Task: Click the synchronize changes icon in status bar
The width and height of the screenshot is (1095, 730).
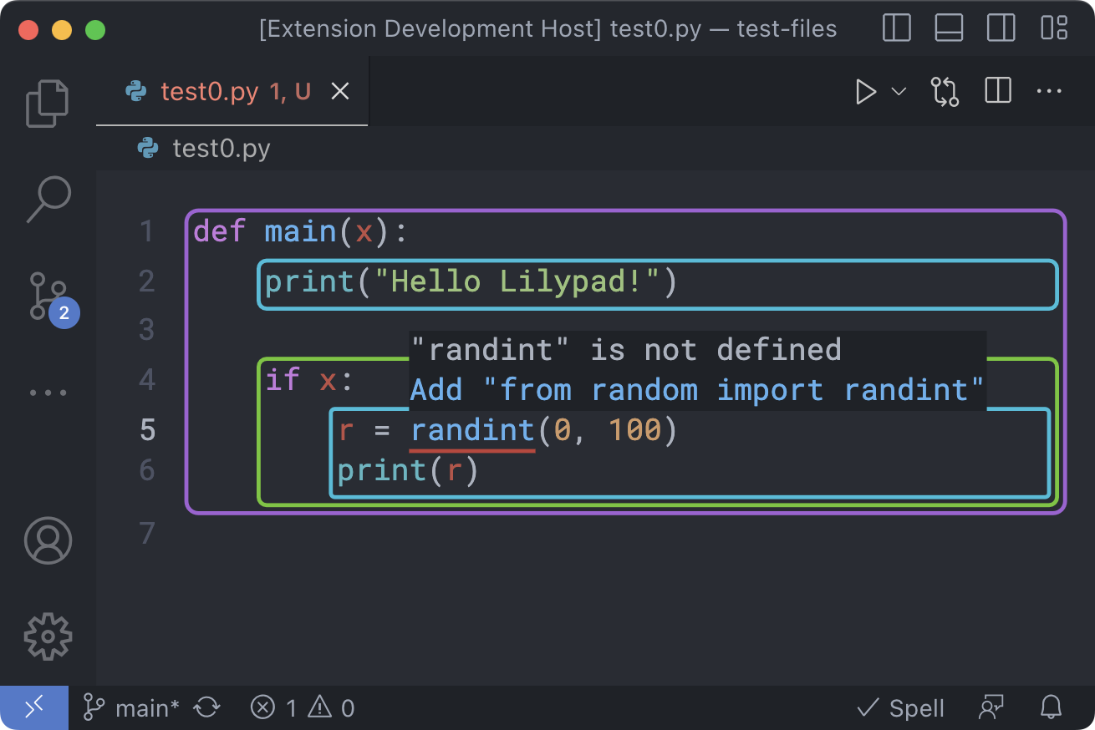Action: (x=206, y=707)
